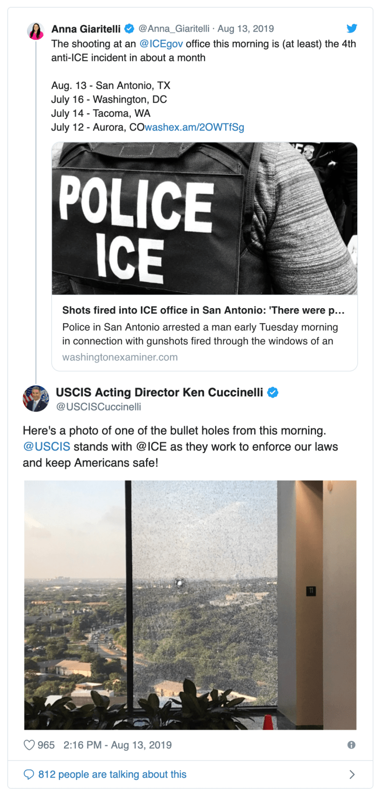Click the tweet info icon
380x795 pixels.
pyautogui.click(x=352, y=745)
